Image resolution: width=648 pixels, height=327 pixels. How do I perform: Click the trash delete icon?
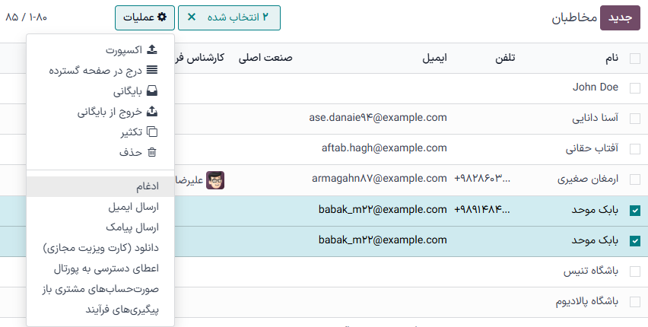152,152
